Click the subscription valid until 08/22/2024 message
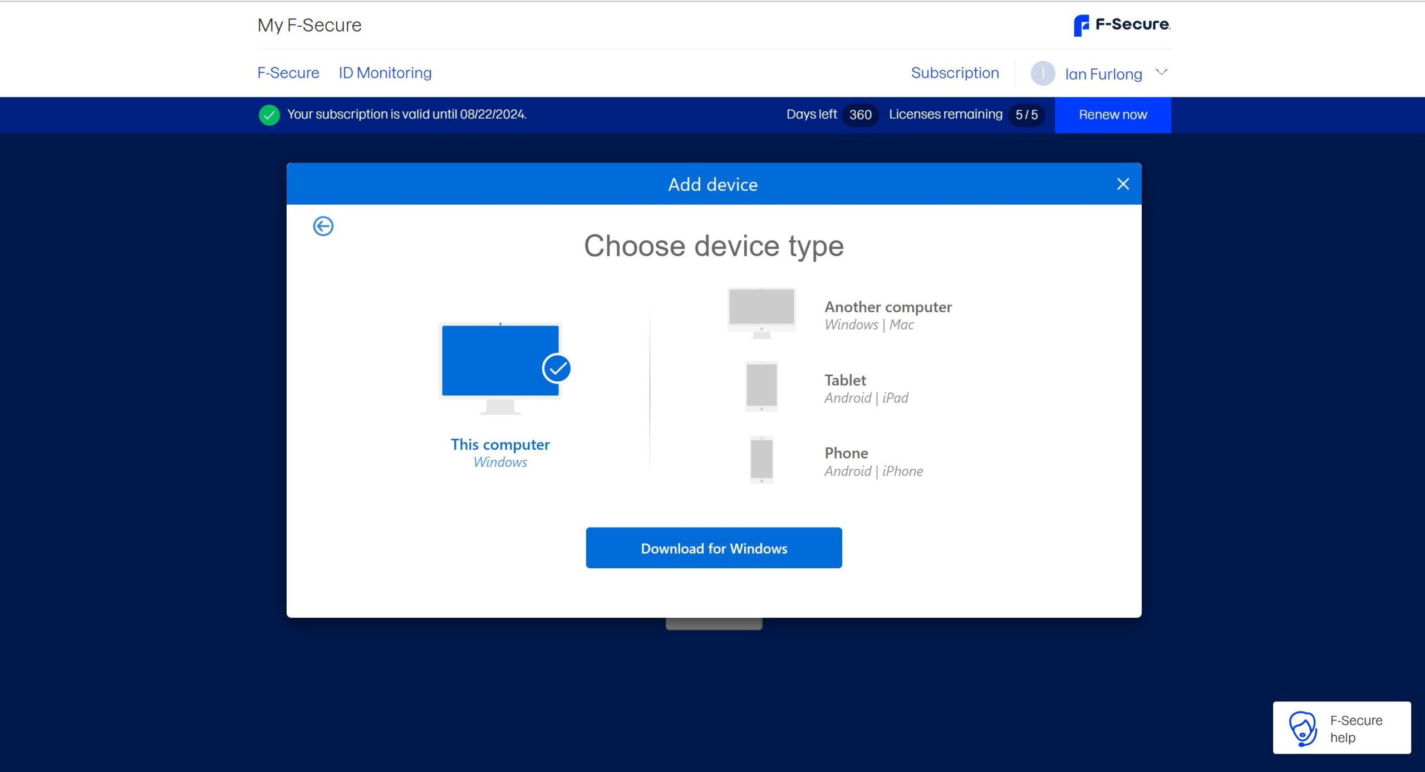 click(407, 114)
